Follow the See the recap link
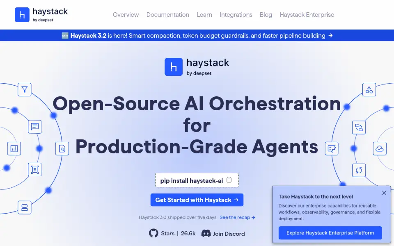The width and height of the screenshot is (394, 246). (237, 217)
